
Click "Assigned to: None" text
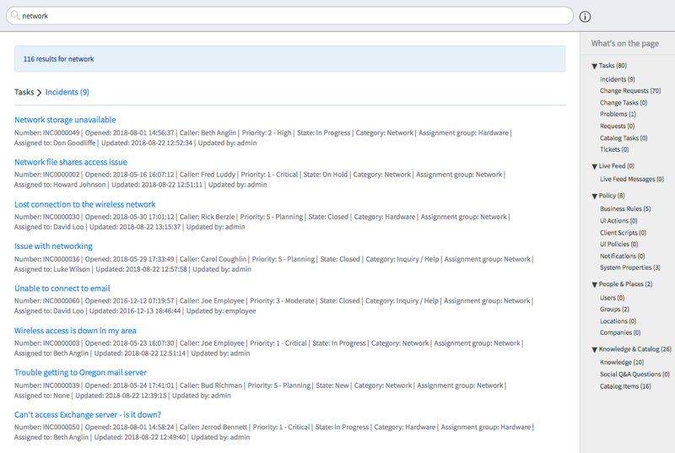click(41, 396)
